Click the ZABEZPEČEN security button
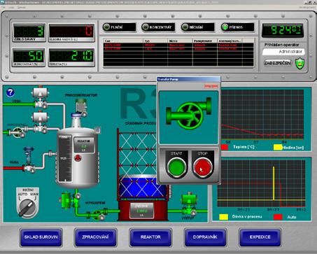 (x=278, y=63)
